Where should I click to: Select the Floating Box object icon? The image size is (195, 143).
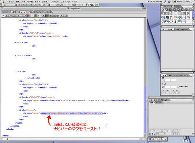point(171,13)
